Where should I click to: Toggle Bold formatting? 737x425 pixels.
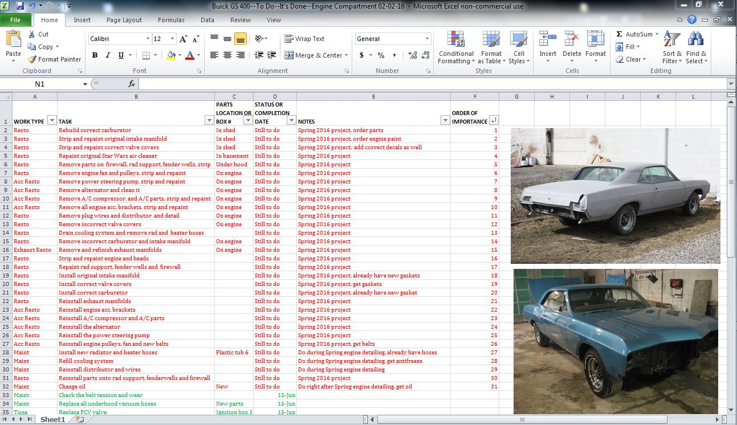click(95, 55)
